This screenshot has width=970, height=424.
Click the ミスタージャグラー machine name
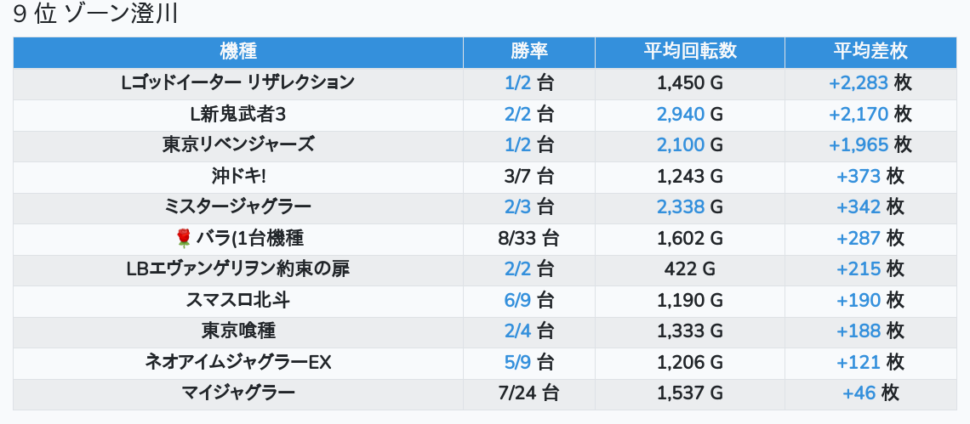click(238, 206)
